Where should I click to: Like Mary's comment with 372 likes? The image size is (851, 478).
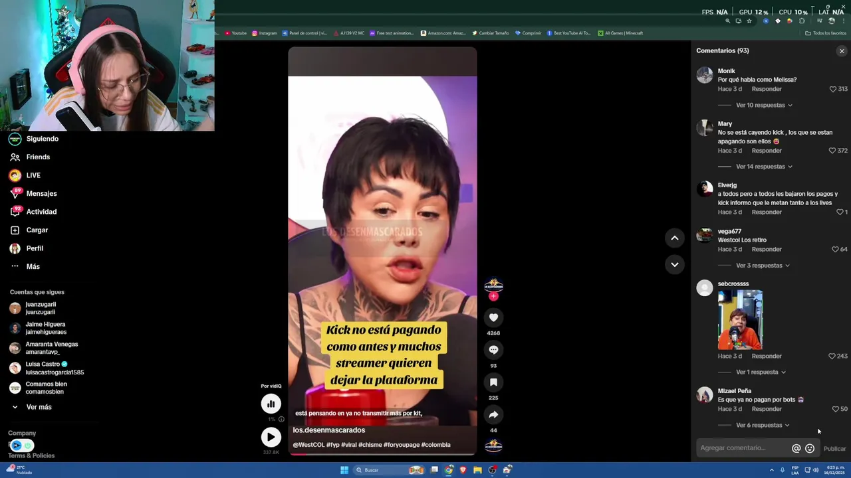pos(832,151)
